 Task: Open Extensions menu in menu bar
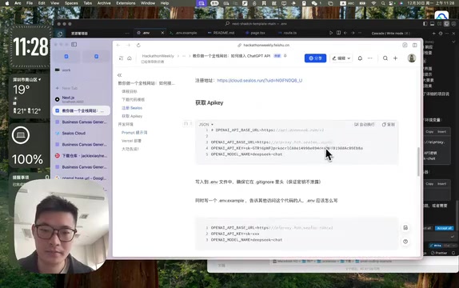[x=126, y=3]
